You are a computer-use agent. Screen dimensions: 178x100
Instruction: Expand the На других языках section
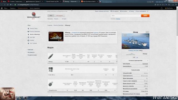(32, 55)
